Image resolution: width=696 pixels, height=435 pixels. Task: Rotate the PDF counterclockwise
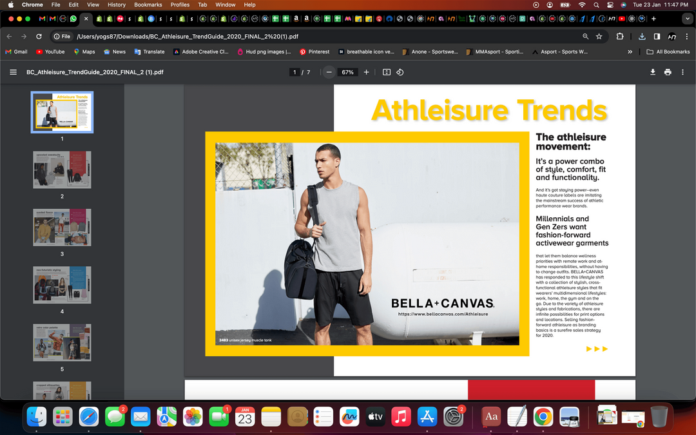point(400,72)
